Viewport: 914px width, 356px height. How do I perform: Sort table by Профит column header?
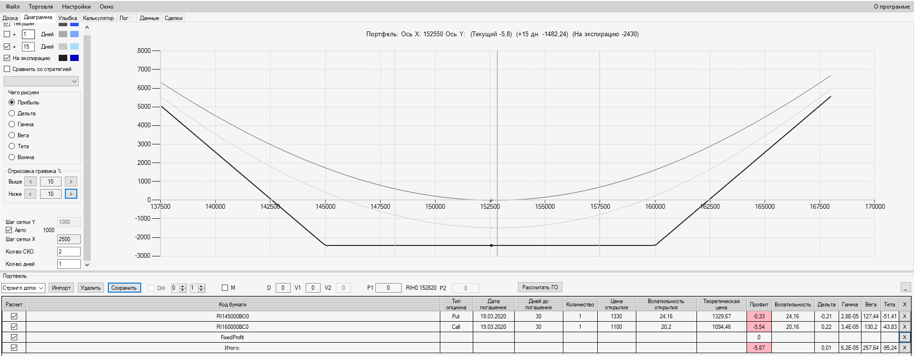coord(759,304)
